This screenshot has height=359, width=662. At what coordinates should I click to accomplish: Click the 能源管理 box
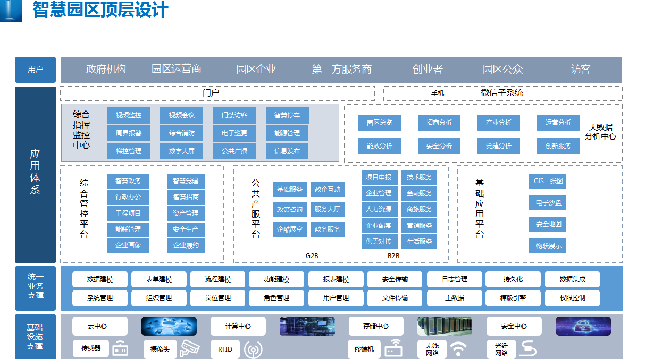tap(287, 133)
